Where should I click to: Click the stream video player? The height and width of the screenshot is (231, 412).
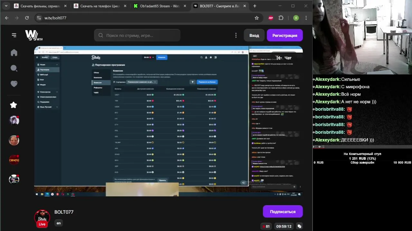click(x=168, y=121)
